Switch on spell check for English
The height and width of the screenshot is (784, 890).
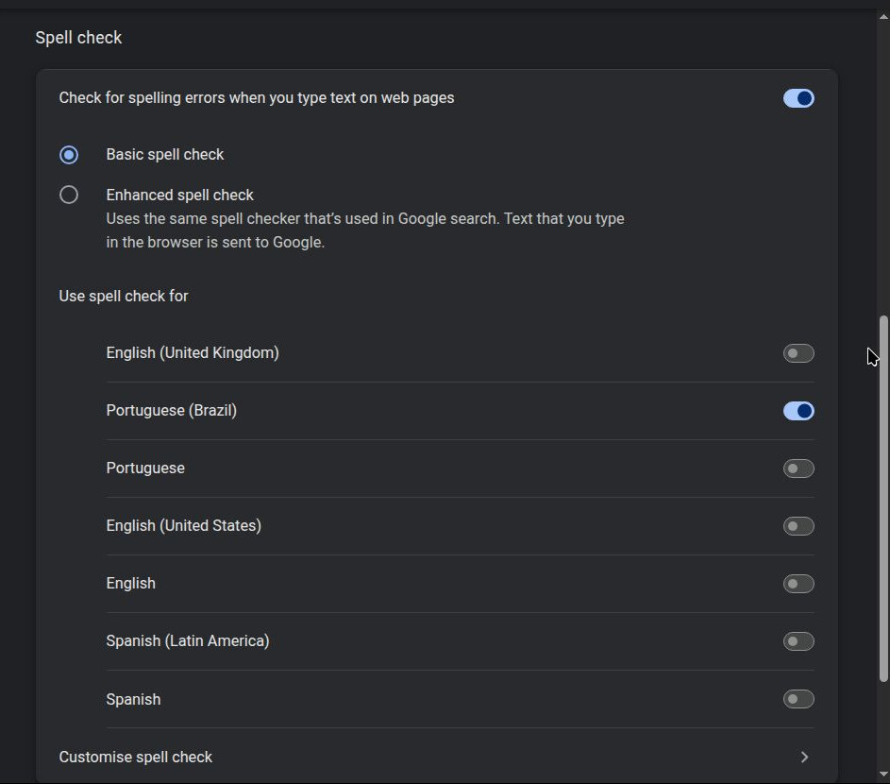click(x=798, y=584)
